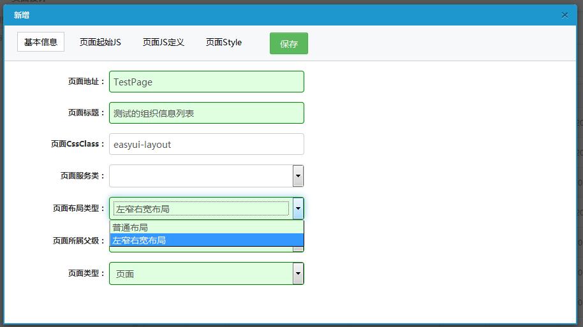The width and height of the screenshot is (583, 327).
Task: Click the 页面布局类型： label
Action: tap(78, 208)
